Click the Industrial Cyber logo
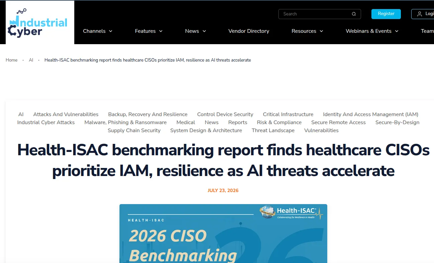This screenshot has width=434, height=263. tap(40, 22)
